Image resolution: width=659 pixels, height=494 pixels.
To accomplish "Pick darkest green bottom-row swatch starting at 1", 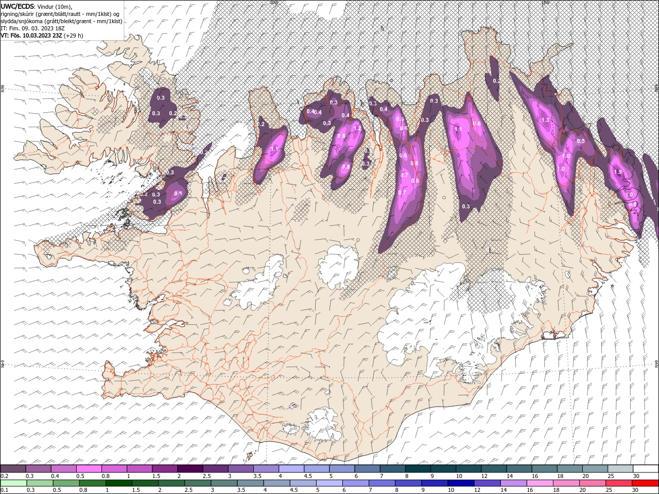I will pos(119,483).
